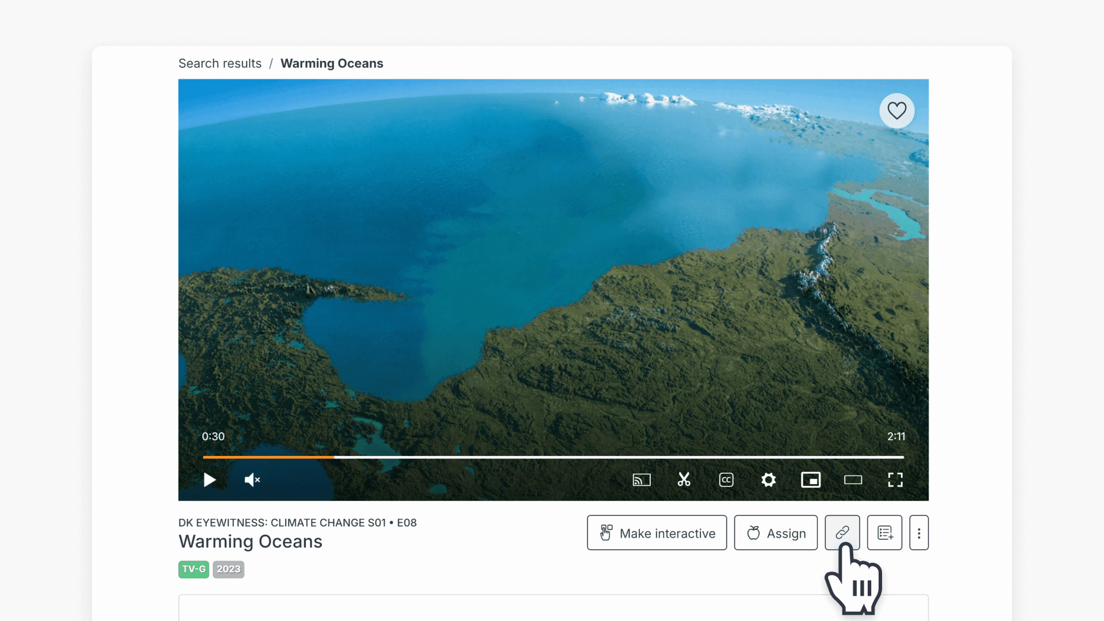Image resolution: width=1104 pixels, height=621 pixels.
Task: Open the playback settings gear menu
Action: coord(768,480)
